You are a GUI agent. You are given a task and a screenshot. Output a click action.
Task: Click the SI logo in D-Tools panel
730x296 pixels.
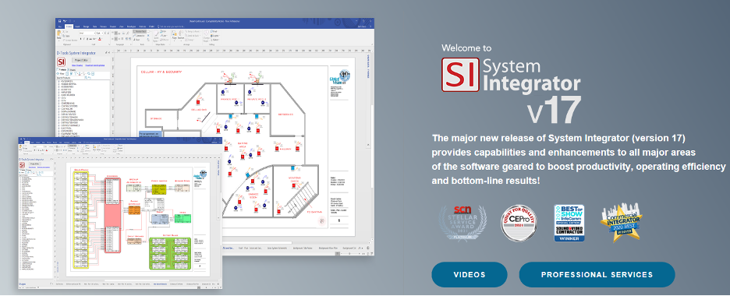click(61, 62)
